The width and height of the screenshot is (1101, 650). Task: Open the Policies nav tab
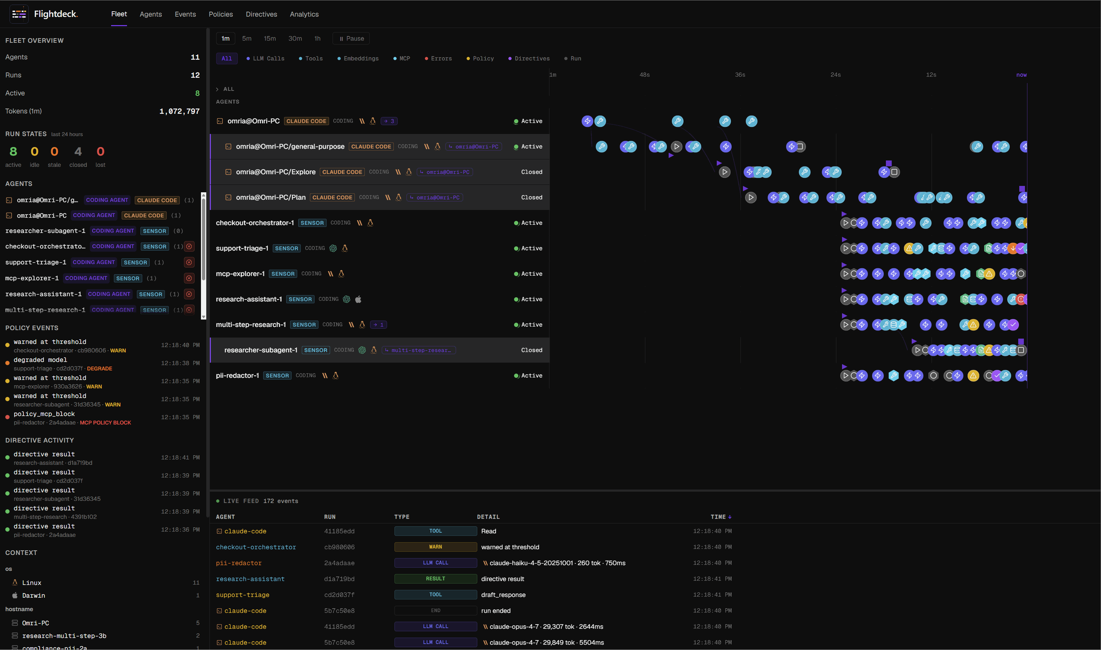[221, 14]
